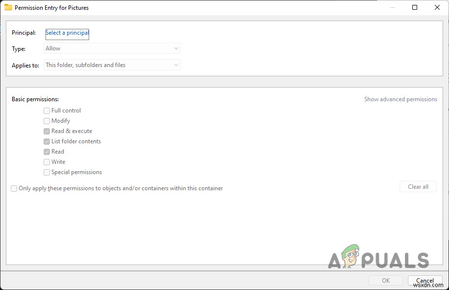
Task: Minimize the Permission Entry window
Action: (x=392, y=7)
